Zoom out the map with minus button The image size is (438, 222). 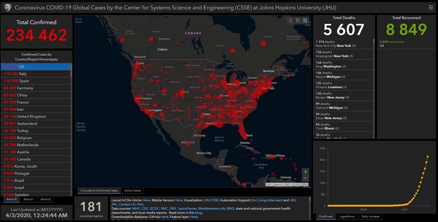click(306, 178)
